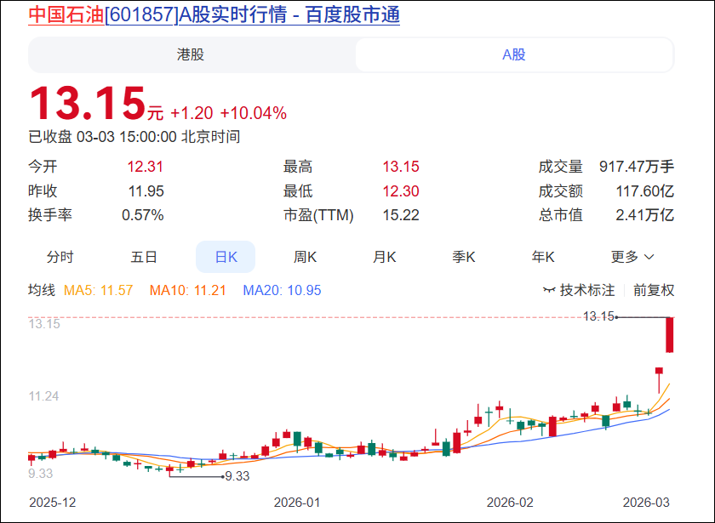The image size is (715, 523).
Task: Click the 最高 value 13.15
Action: (401, 167)
